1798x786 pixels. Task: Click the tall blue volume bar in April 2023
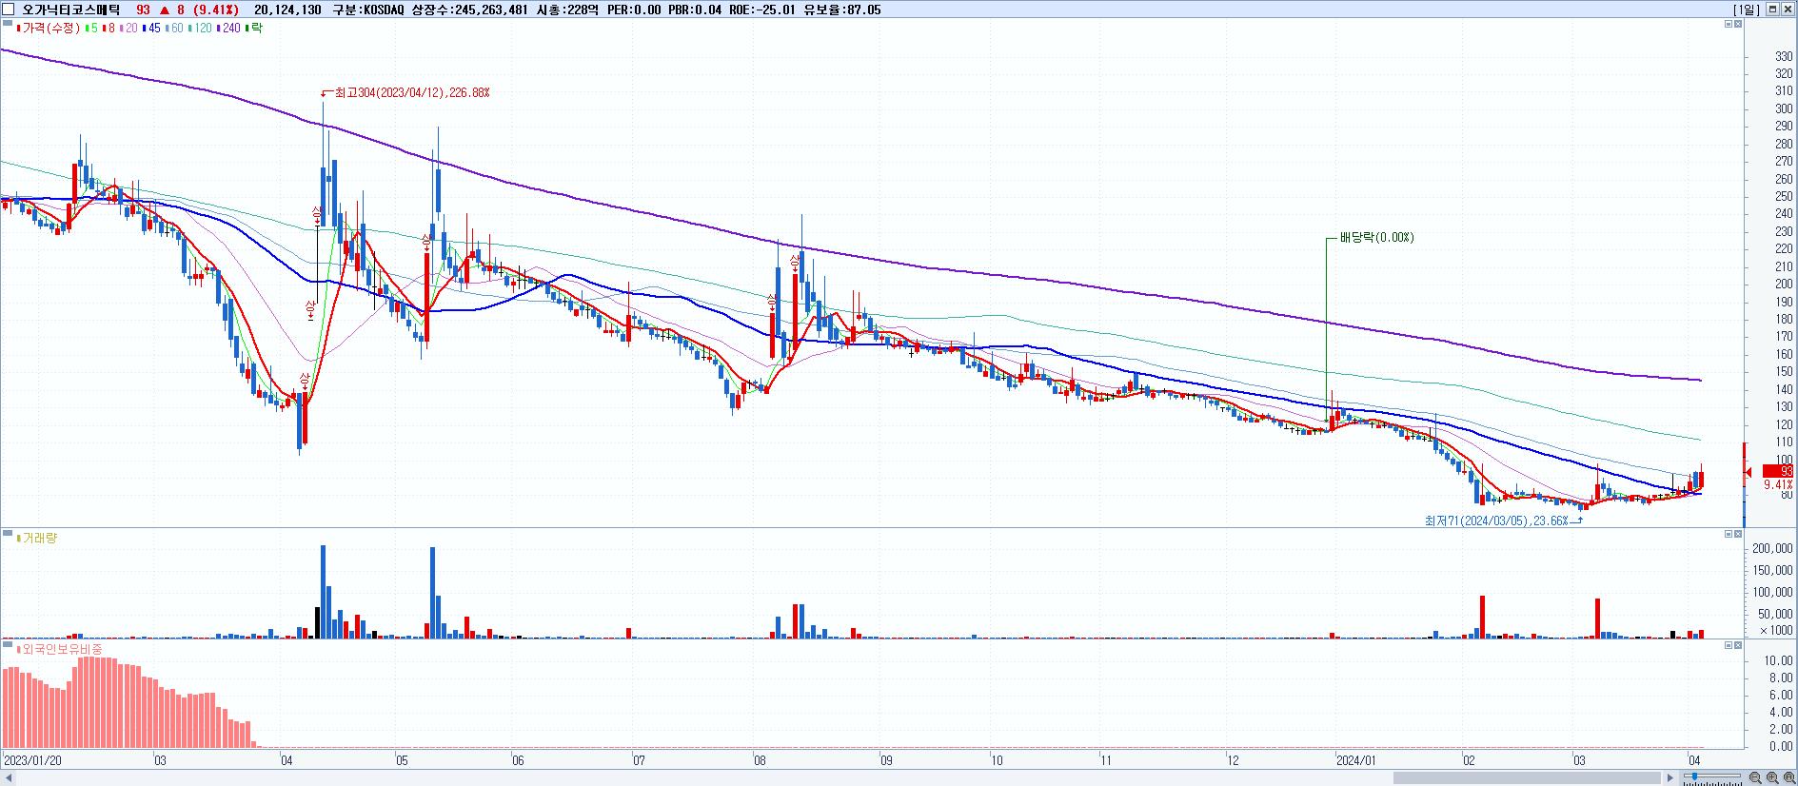[x=323, y=591]
